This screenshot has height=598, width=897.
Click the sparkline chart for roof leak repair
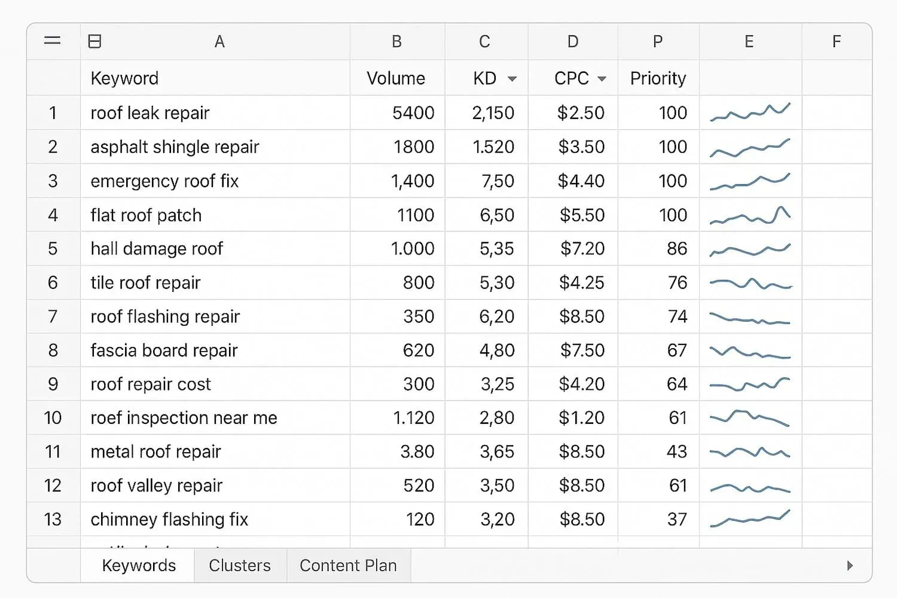749,112
